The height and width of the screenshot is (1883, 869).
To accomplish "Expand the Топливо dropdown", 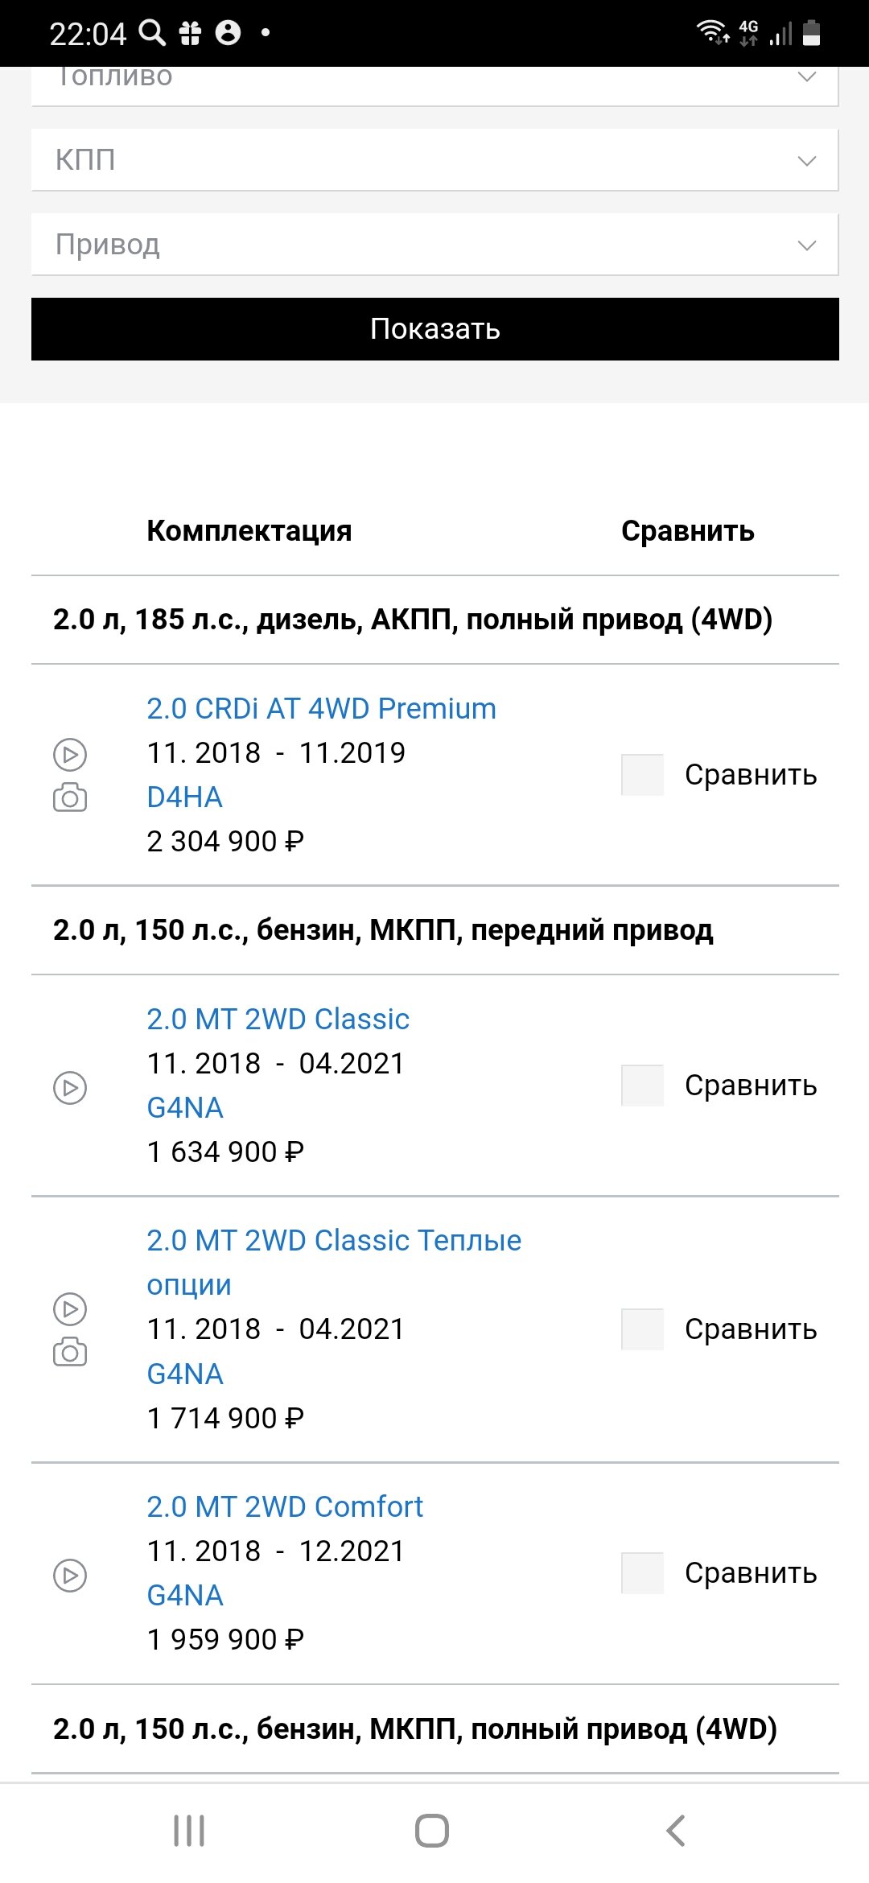I will click(x=434, y=86).
